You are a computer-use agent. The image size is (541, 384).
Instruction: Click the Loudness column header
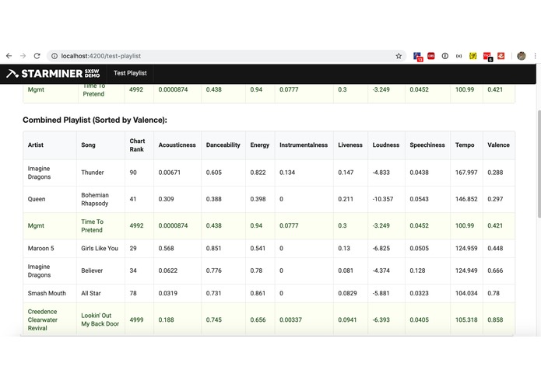click(386, 145)
